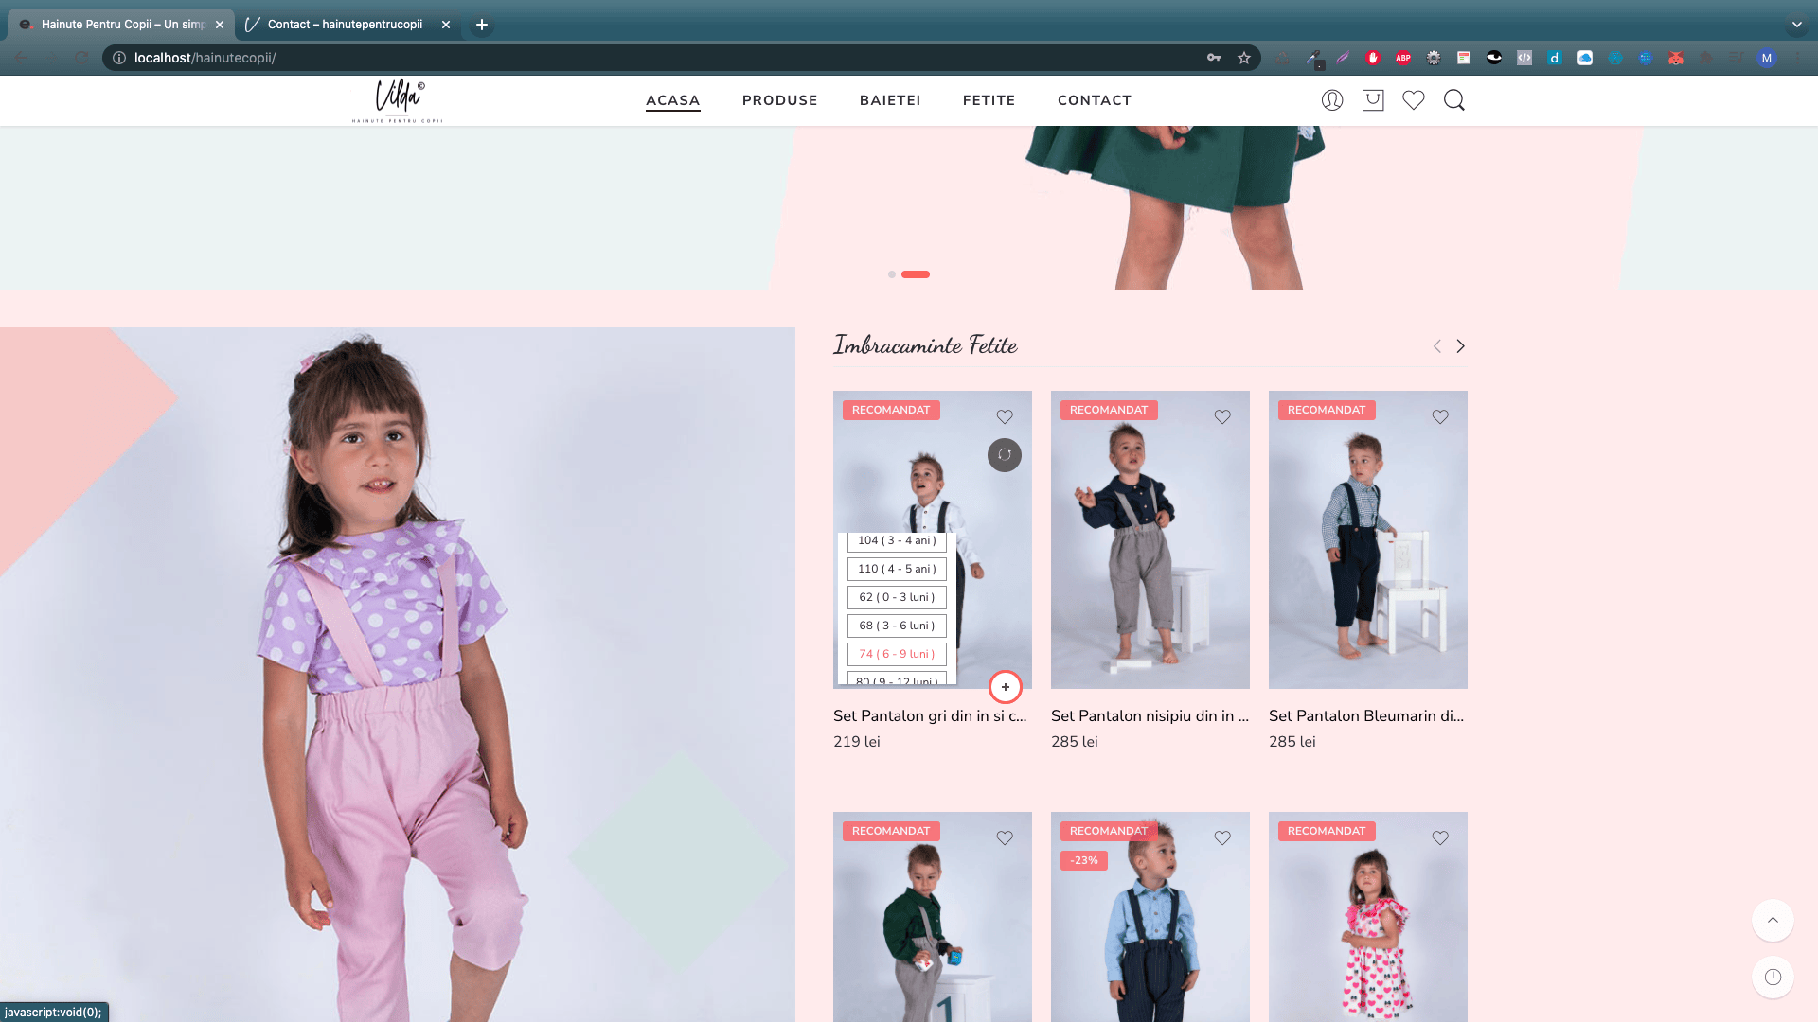This screenshot has height=1022, width=1818.
Task: Select size 62 ( 0 - 3 luni )
Action: [x=897, y=597]
